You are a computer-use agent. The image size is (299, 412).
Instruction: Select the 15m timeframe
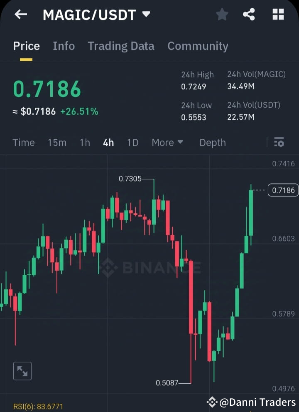pyautogui.click(x=57, y=143)
